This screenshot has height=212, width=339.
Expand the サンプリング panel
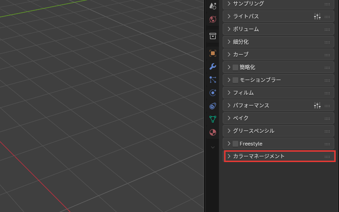coord(229,3)
